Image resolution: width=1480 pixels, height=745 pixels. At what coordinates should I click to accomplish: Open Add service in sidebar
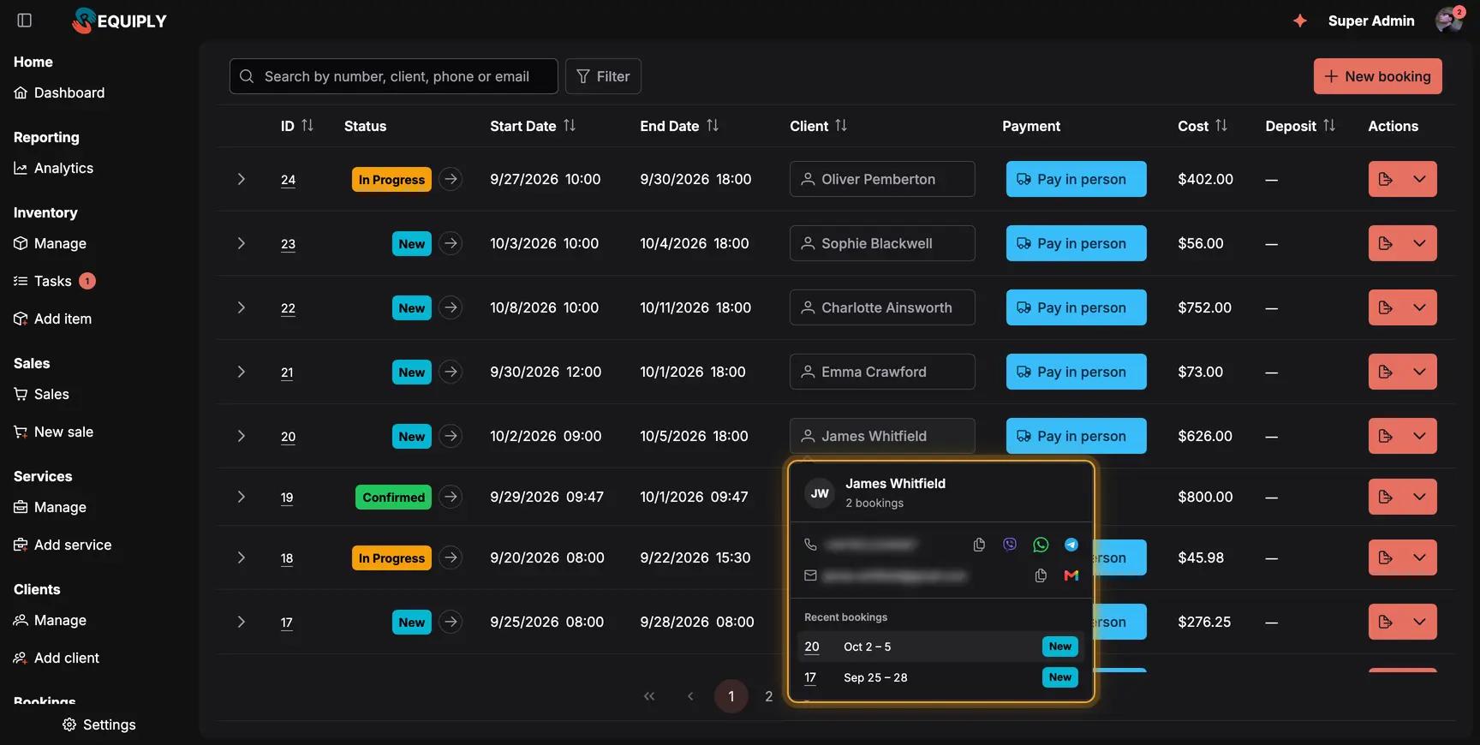[63, 545]
